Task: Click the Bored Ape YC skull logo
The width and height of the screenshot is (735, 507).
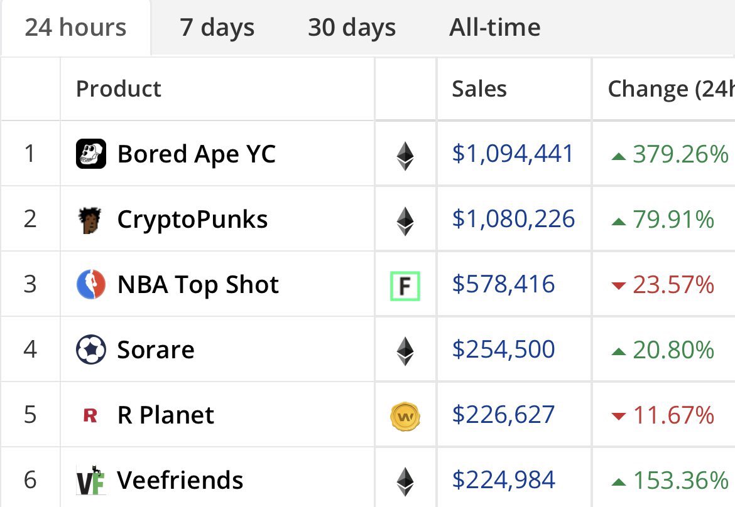Action: (x=90, y=154)
